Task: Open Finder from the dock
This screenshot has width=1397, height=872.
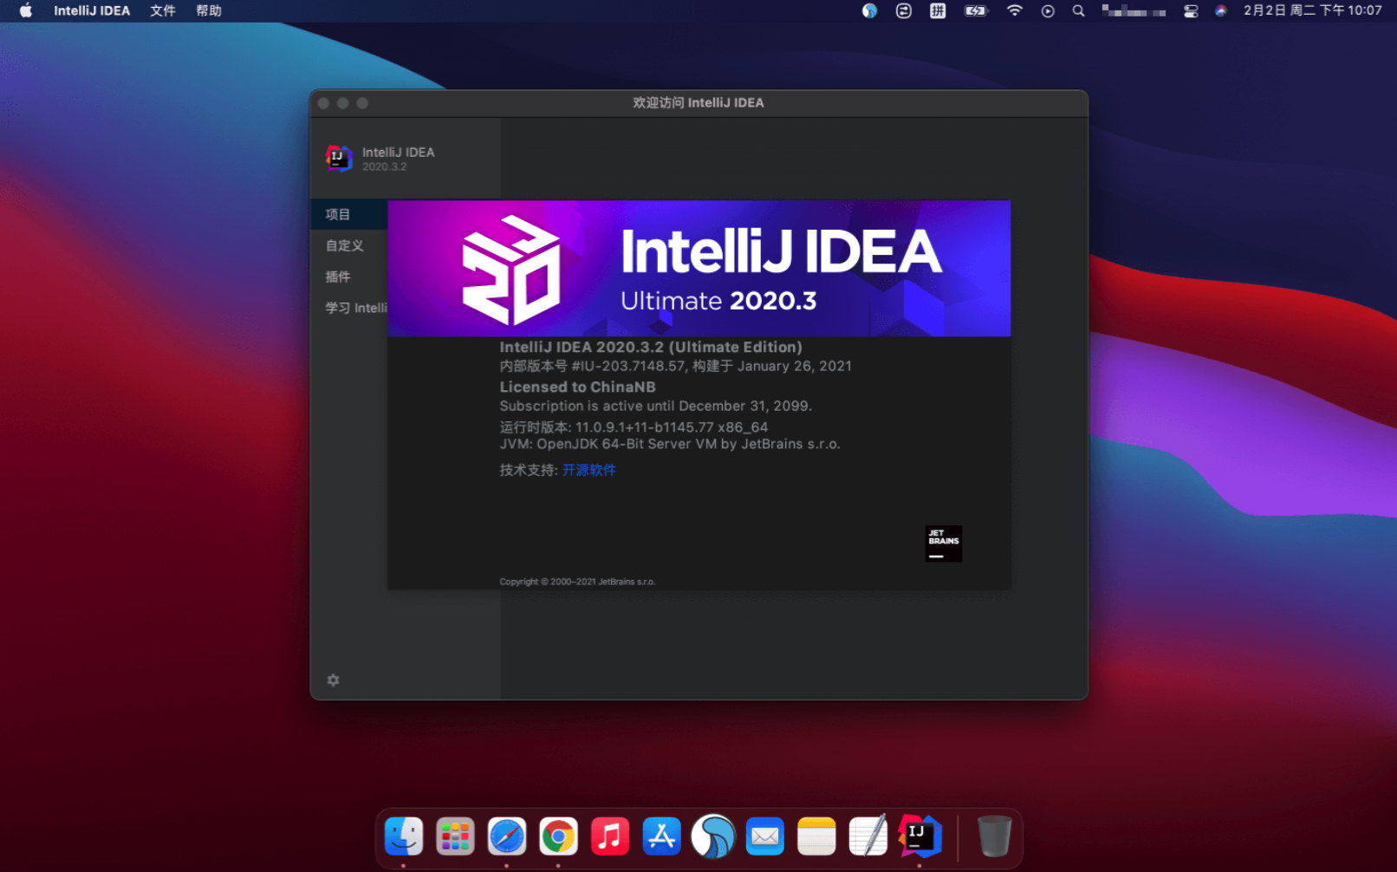Action: (404, 836)
